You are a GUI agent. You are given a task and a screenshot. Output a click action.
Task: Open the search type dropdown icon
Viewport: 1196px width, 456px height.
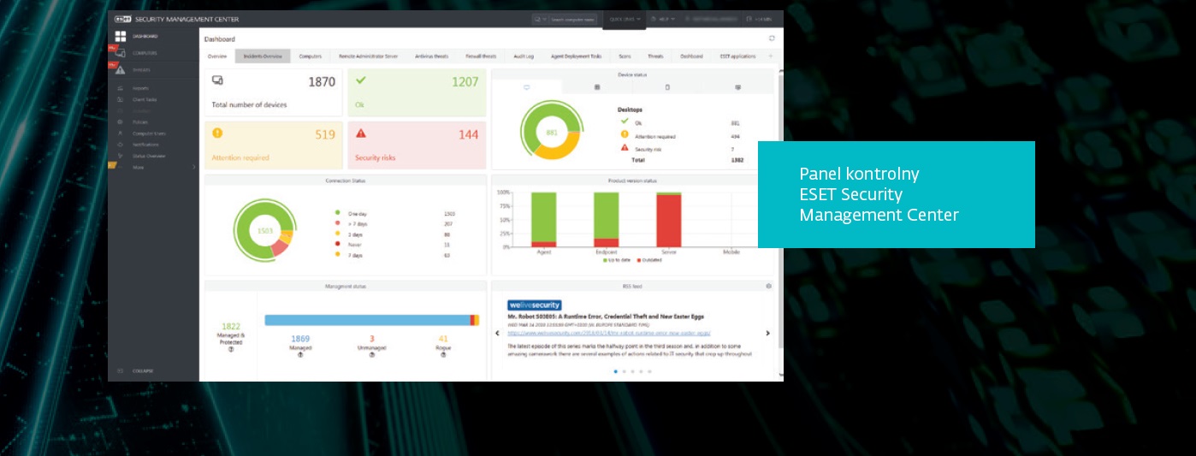click(539, 19)
